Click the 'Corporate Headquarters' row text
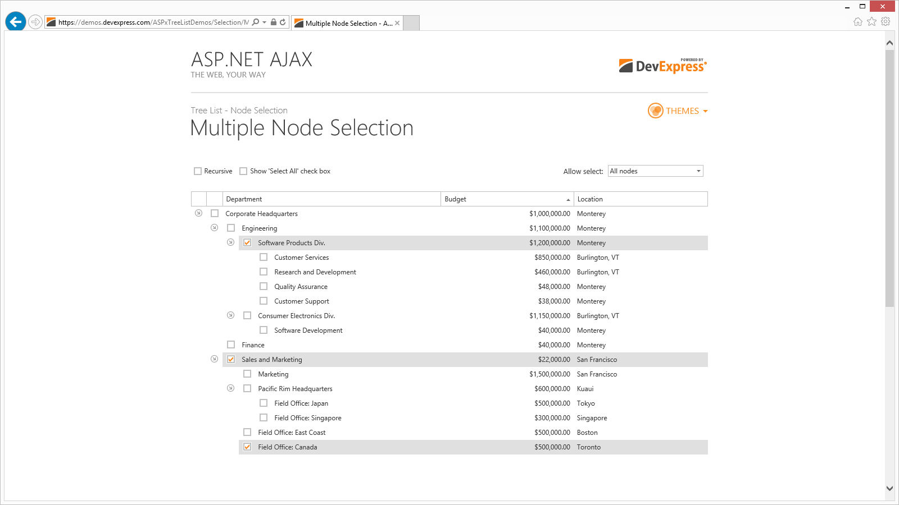This screenshot has width=899, height=505. pyautogui.click(x=262, y=214)
